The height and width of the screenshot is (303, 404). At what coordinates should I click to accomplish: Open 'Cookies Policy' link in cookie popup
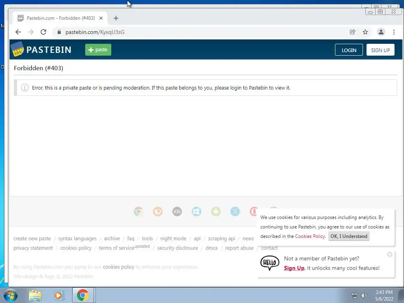pos(310,236)
